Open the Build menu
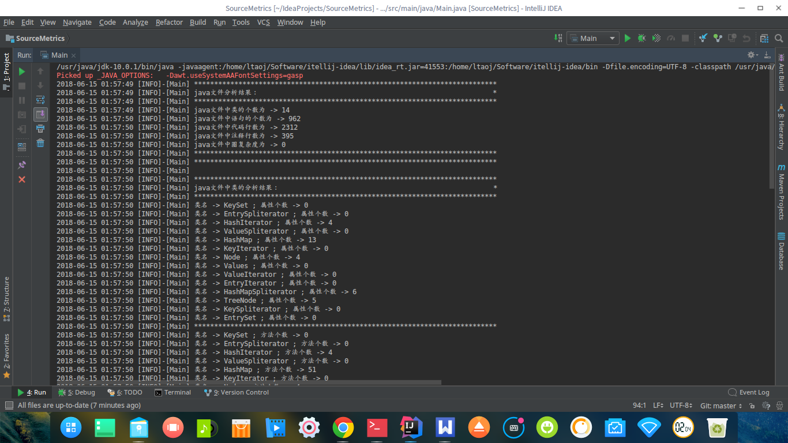 point(198,22)
